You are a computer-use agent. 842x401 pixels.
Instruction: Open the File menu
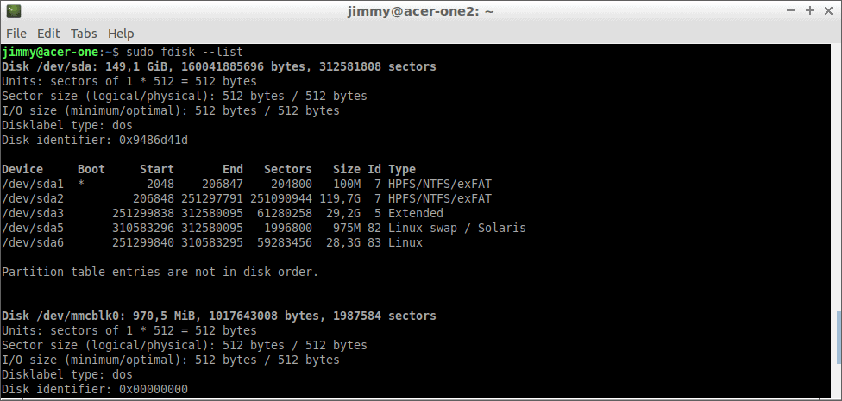(x=16, y=34)
